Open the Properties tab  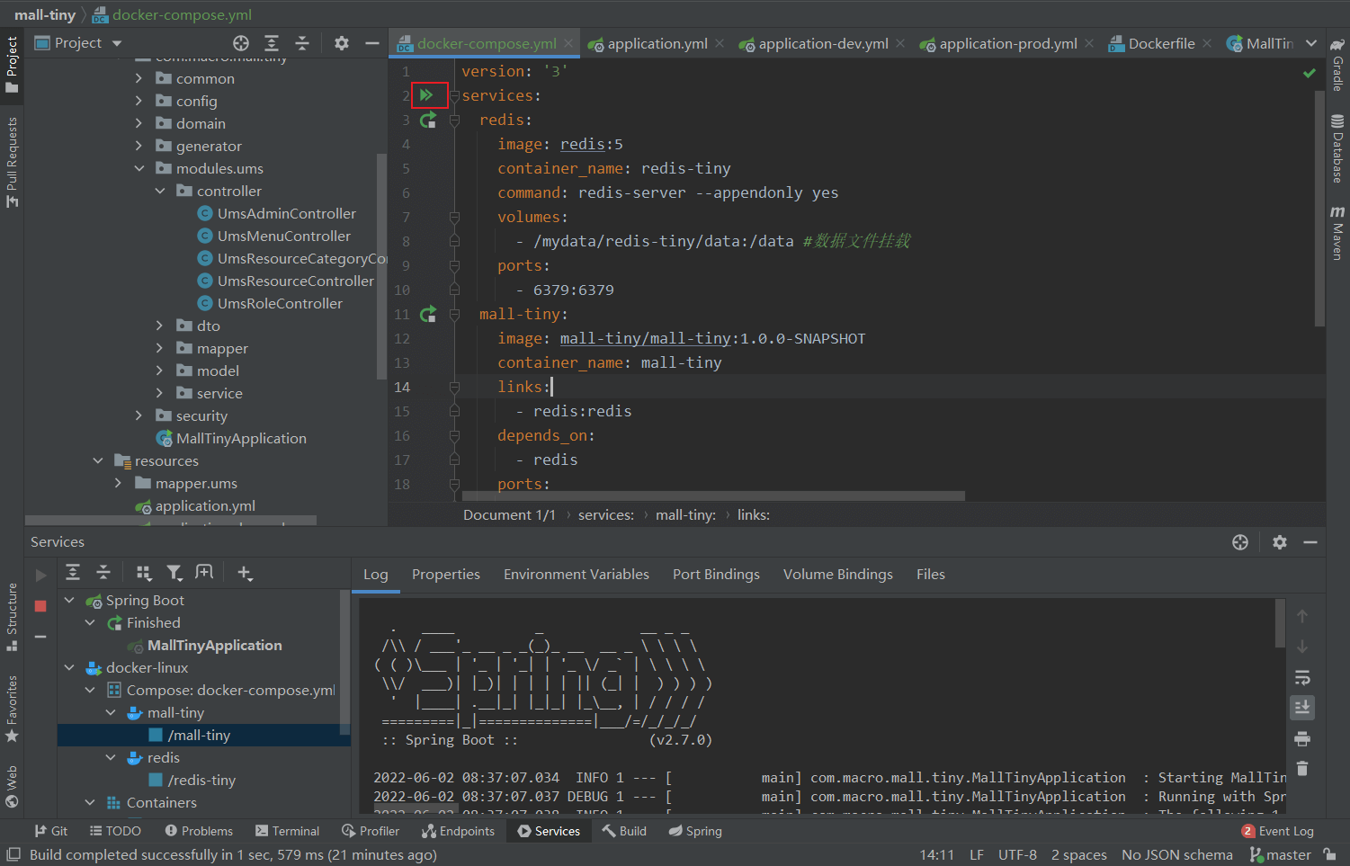pos(446,574)
